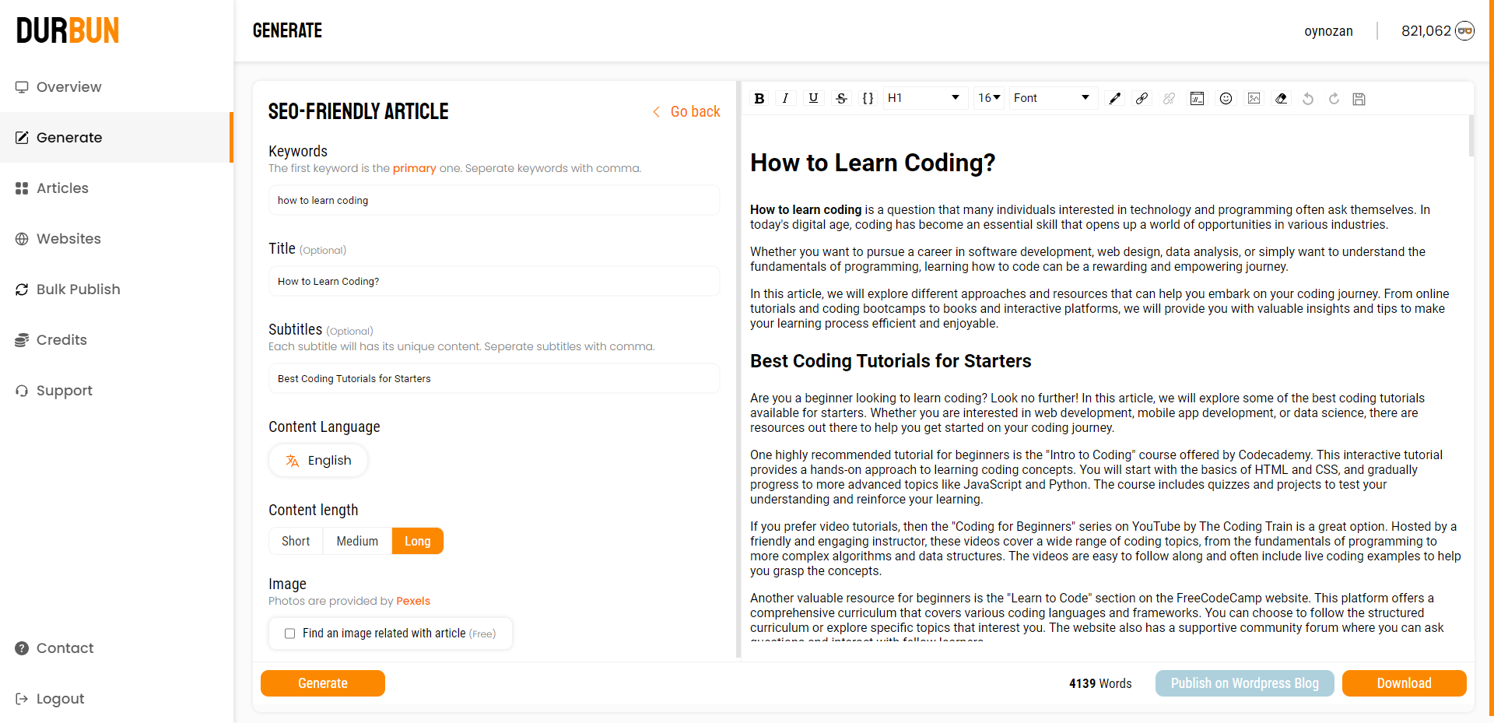Insert an image into the article
1494x723 pixels.
click(1254, 98)
